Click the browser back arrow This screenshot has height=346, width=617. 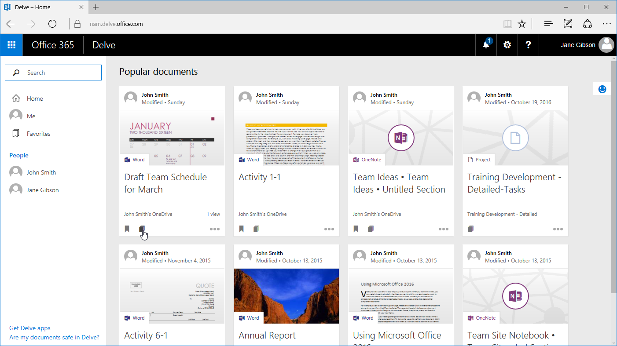(x=11, y=24)
